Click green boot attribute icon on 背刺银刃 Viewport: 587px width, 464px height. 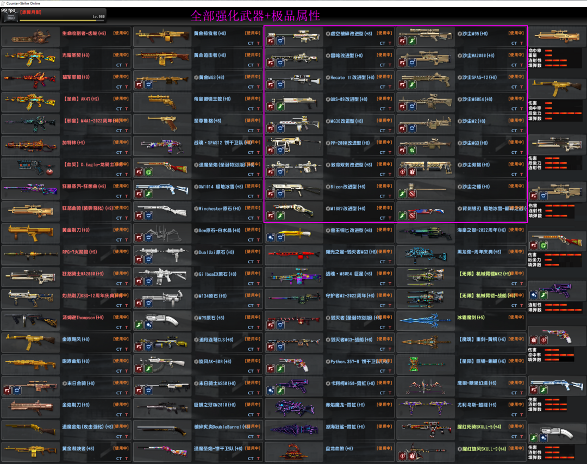pos(402,216)
